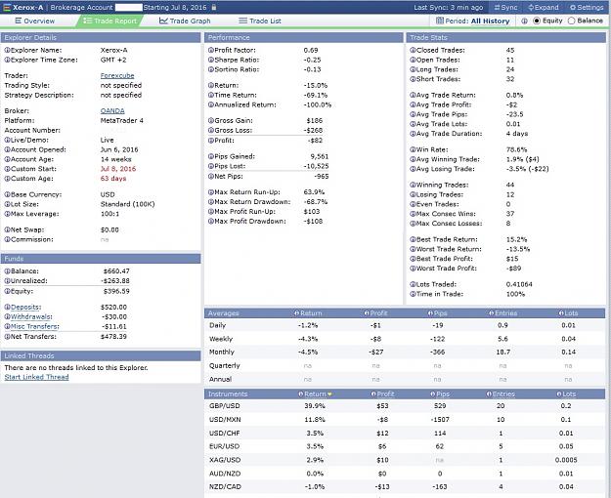Click info icon next to Explorer Time Zone
This screenshot has width=611, height=498.
[x=7, y=60]
